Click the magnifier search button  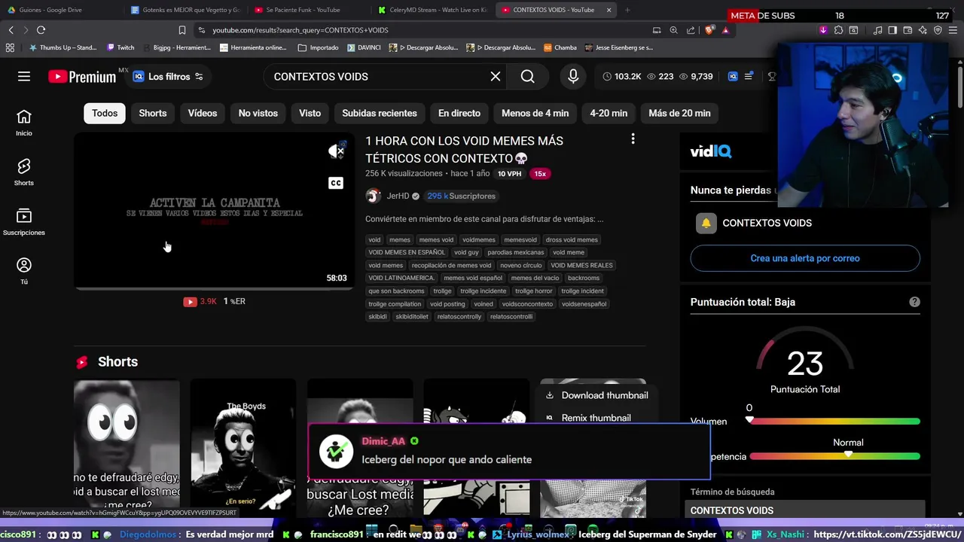click(x=527, y=76)
